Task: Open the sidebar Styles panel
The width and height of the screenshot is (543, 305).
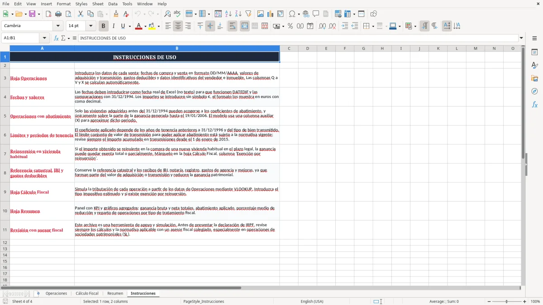Action: [534, 65]
